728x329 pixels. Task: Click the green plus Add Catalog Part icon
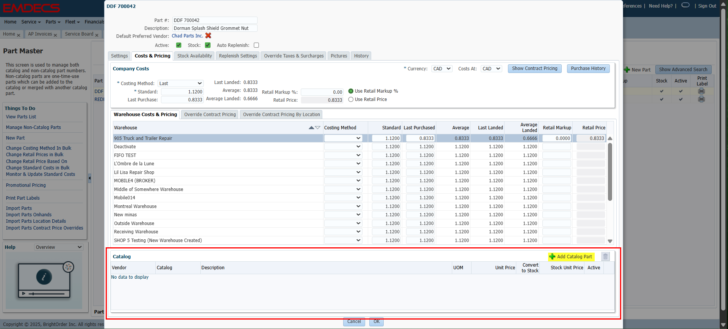point(552,257)
